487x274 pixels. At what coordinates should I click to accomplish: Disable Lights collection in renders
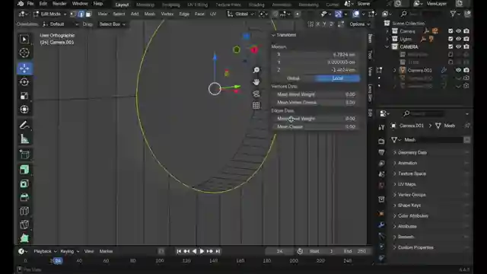click(x=466, y=39)
